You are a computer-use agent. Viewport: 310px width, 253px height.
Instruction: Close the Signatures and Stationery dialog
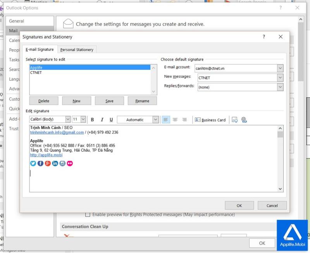(281, 36)
